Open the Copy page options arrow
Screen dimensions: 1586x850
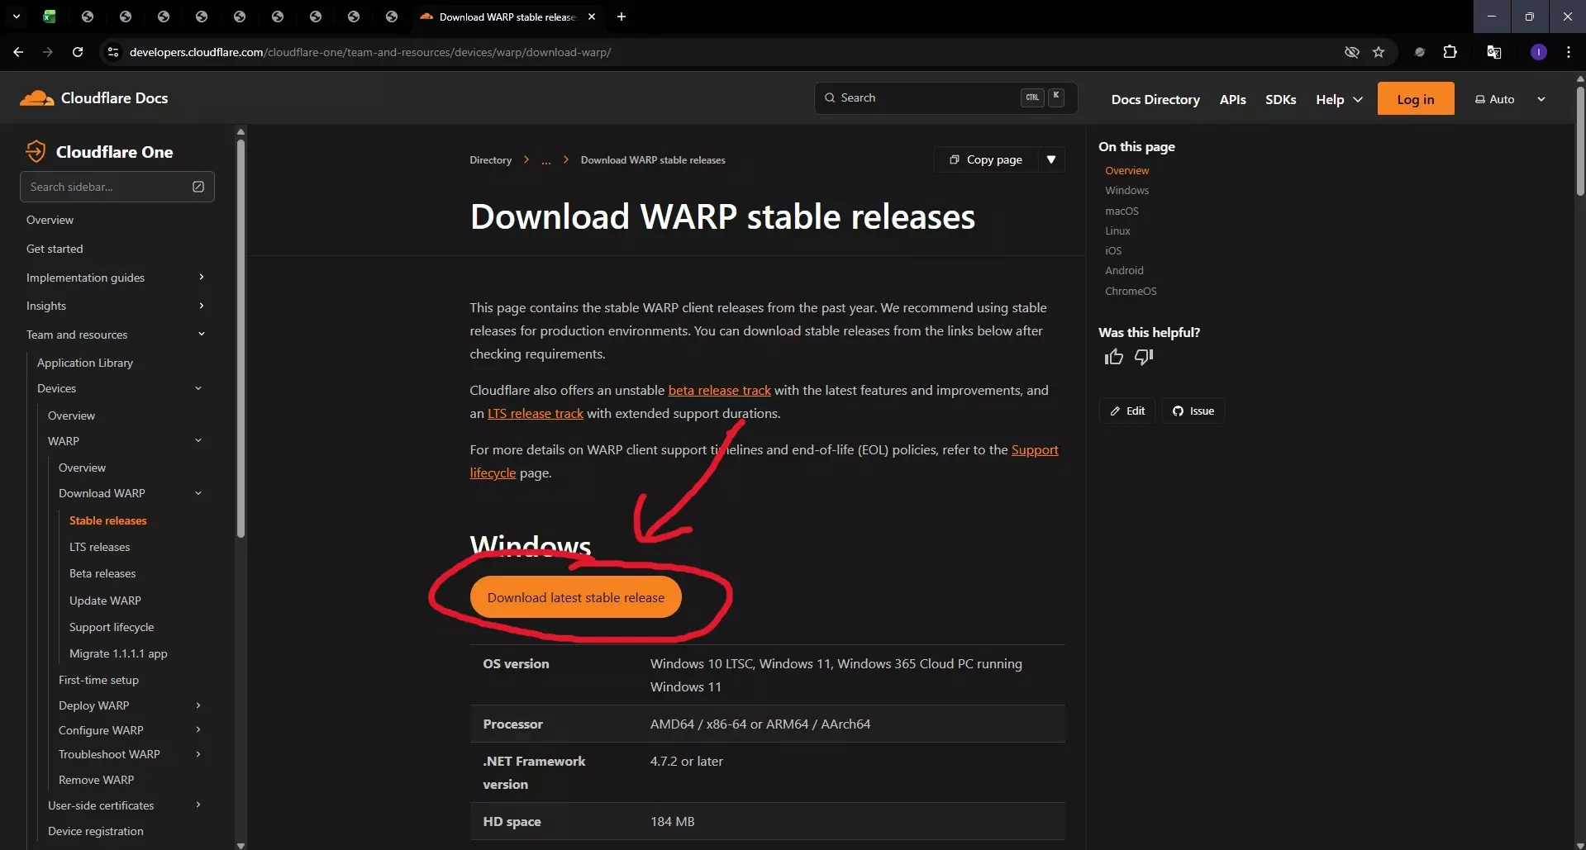[x=1051, y=159]
